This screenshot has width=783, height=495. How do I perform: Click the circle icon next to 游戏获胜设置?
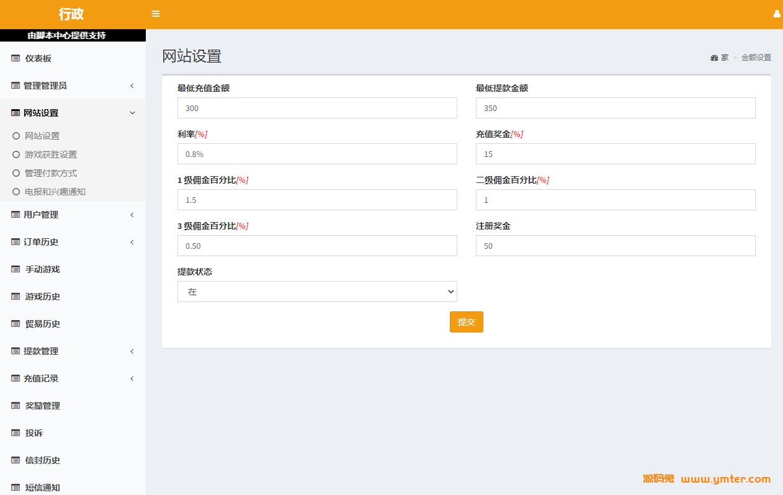[x=16, y=154]
